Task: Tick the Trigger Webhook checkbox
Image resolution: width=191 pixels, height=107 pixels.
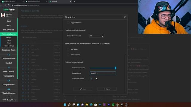Action: click(68, 23)
